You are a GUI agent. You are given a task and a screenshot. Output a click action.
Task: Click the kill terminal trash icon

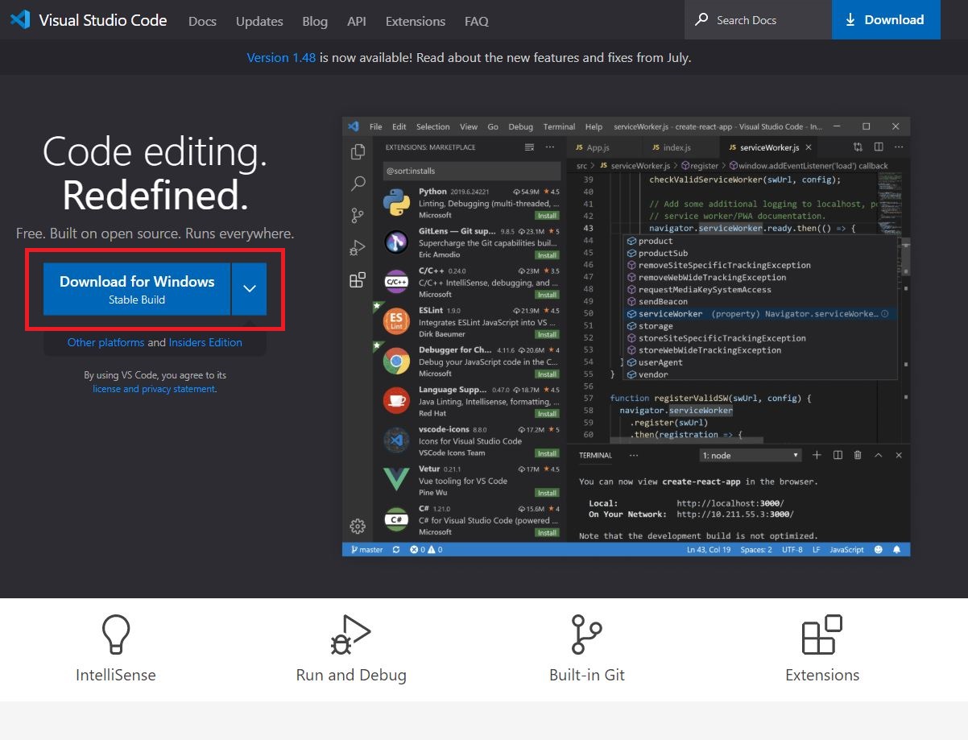point(858,455)
